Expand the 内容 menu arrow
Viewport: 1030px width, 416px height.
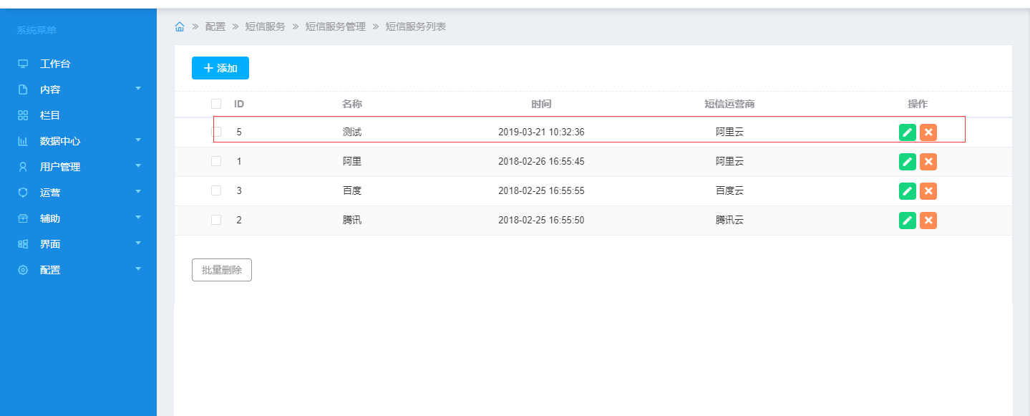point(138,88)
